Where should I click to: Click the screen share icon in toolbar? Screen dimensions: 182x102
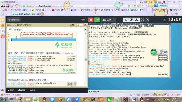click(131, 20)
